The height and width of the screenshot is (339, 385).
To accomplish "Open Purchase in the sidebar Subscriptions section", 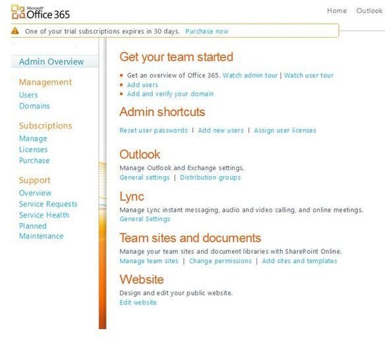I will (x=34, y=161).
